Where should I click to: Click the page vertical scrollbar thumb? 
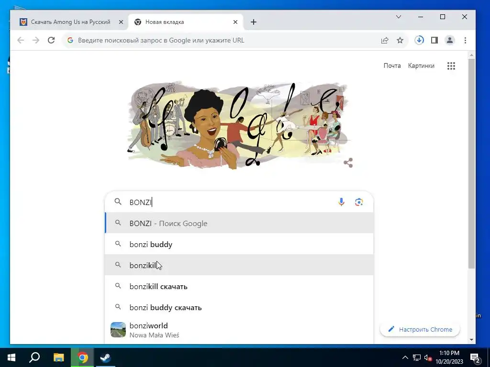pos(471,163)
